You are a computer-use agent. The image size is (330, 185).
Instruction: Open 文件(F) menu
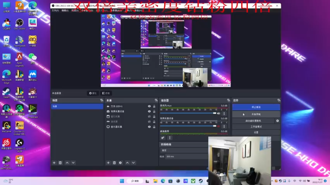click(55, 11)
